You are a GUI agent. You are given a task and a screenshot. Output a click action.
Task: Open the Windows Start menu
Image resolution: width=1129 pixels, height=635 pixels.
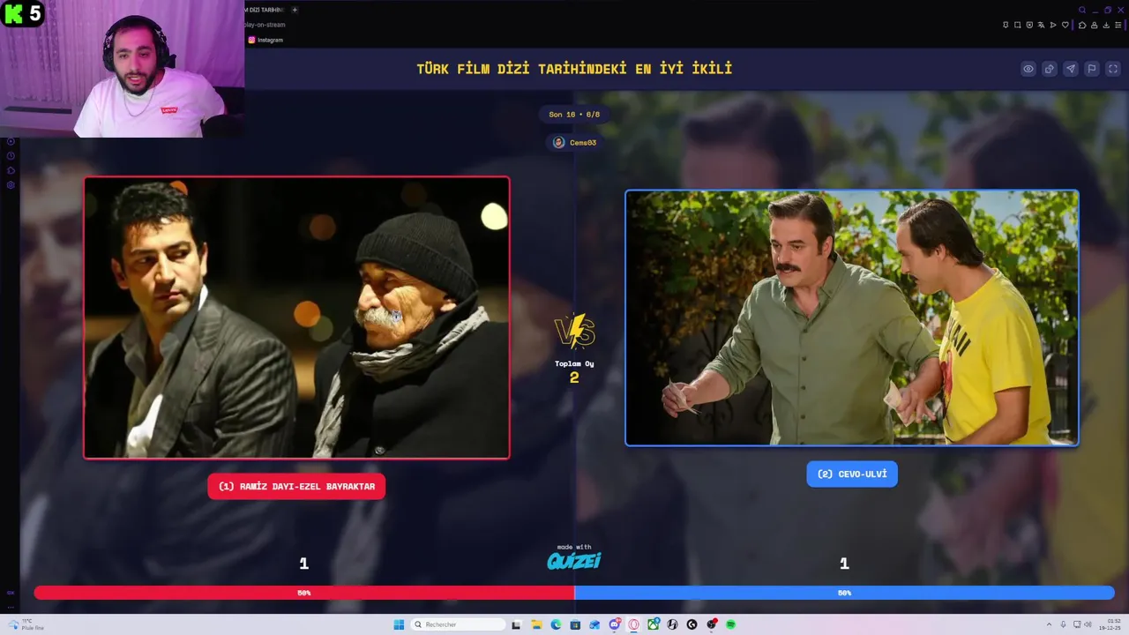[x=399, y=624]
